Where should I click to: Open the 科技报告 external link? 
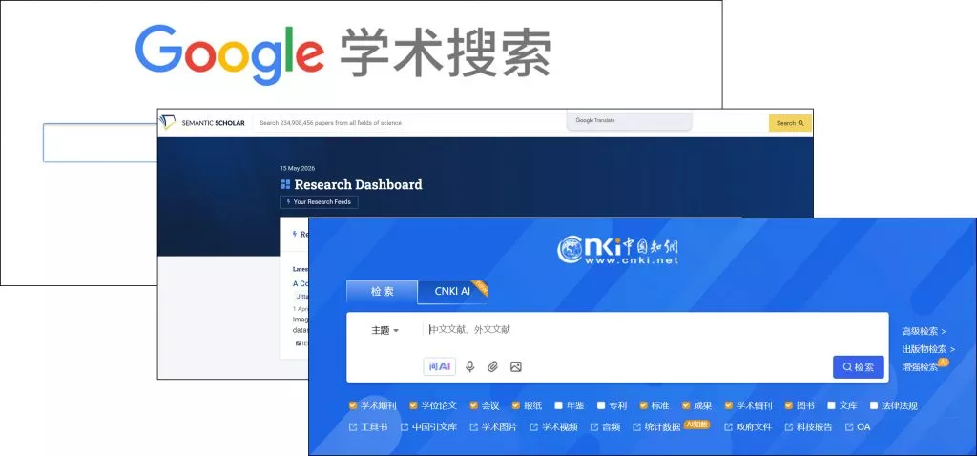(x=808, y=427)
